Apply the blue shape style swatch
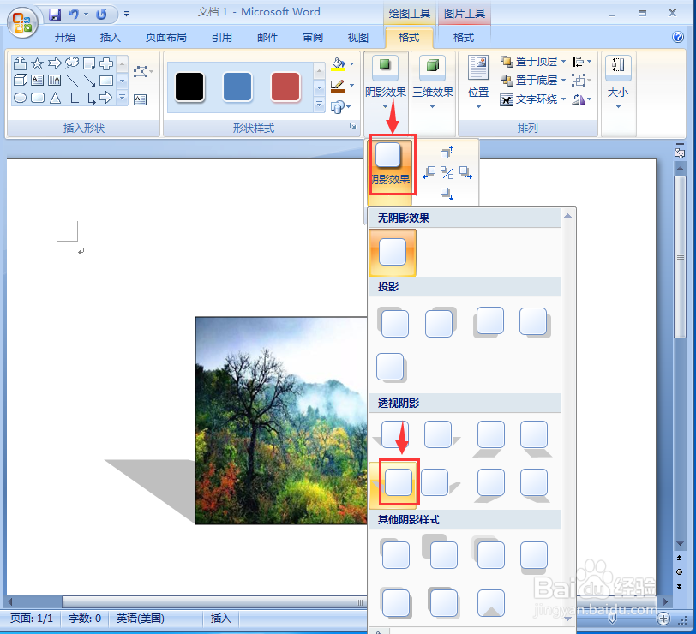Screen dimensions: 696x634 (237, 87)
